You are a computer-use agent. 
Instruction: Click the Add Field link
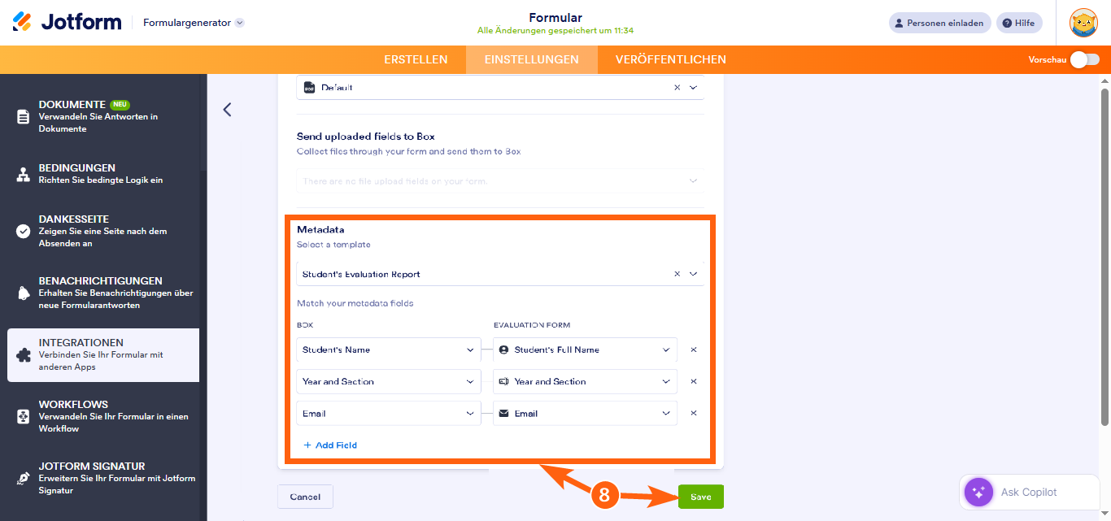point(330,445)
